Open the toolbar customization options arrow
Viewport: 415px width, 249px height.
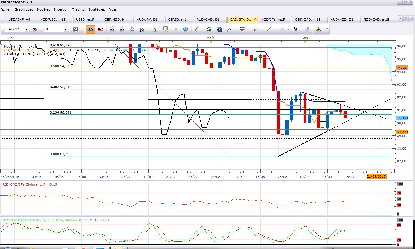tap(327, 29)
